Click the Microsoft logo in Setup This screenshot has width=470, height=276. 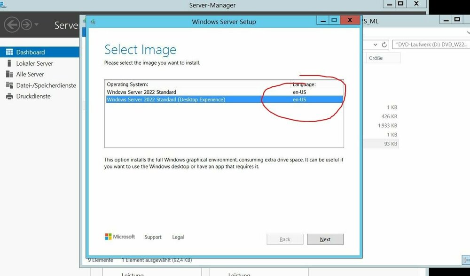coord(120,237)
